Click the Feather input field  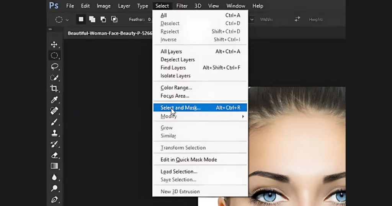149,19
